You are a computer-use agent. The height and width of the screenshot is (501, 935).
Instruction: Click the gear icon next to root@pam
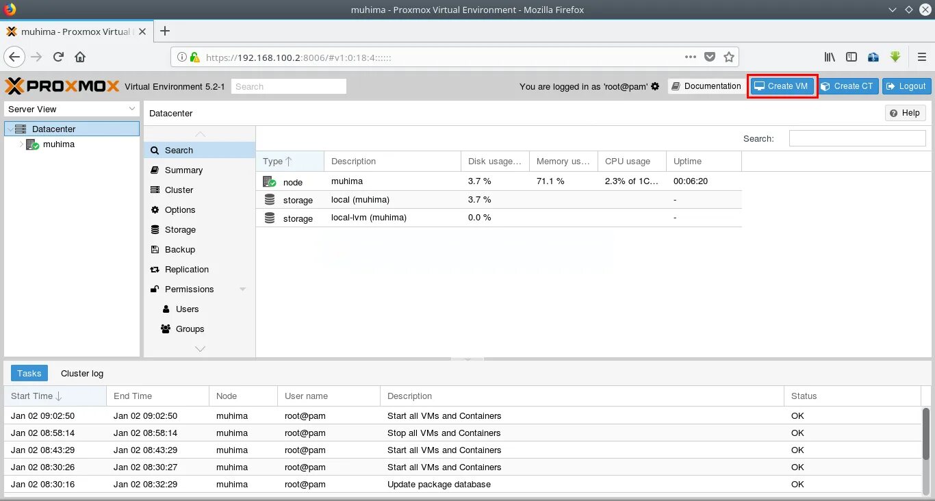[655, 86]
